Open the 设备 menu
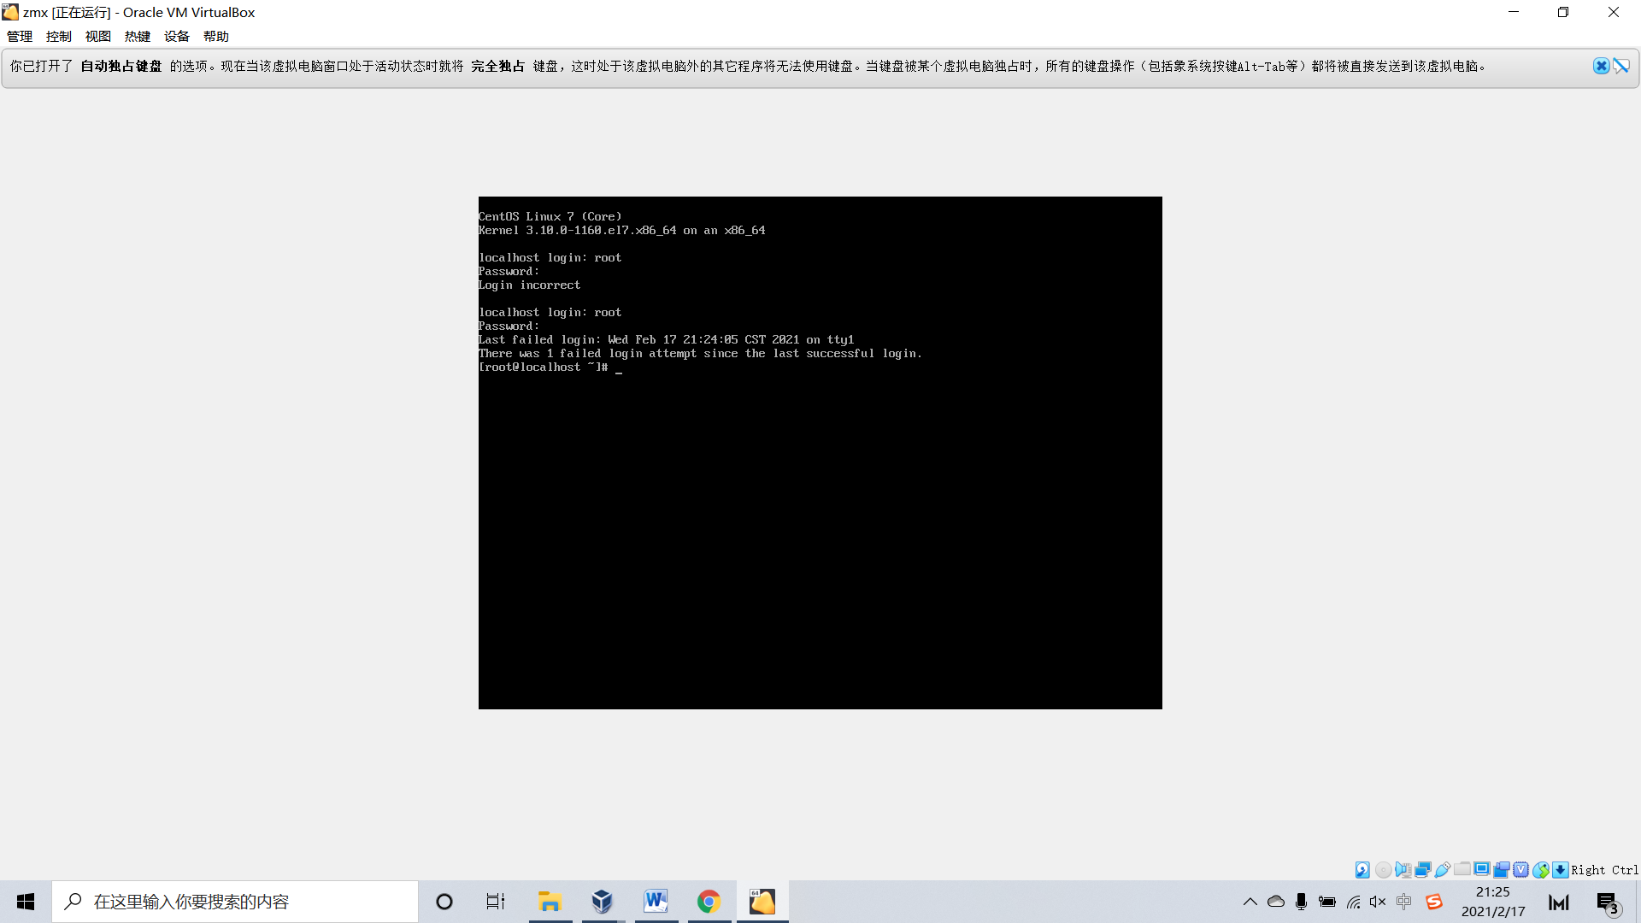The image size is (1641, 923). pyautogui.click(x=177, y=36)
